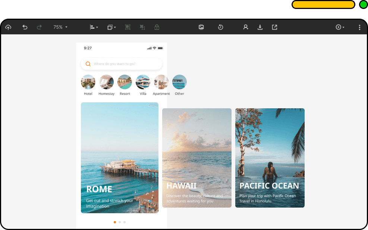Click the group objects icon
The height and width of the screenshot is (230, 368).
click(128, 27)
